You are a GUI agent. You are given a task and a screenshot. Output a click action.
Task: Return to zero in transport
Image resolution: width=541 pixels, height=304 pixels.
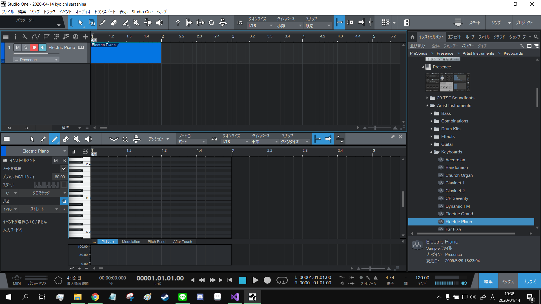[x=230, y=280]
